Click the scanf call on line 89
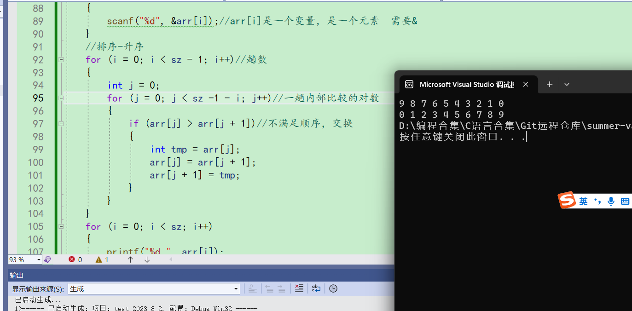This screenshot has width=632, height=311. coord(162,21)
